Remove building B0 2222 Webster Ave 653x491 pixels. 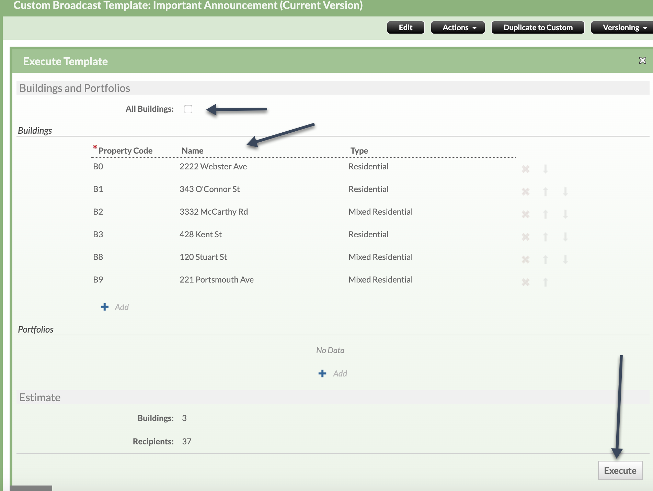click(525, 169)
